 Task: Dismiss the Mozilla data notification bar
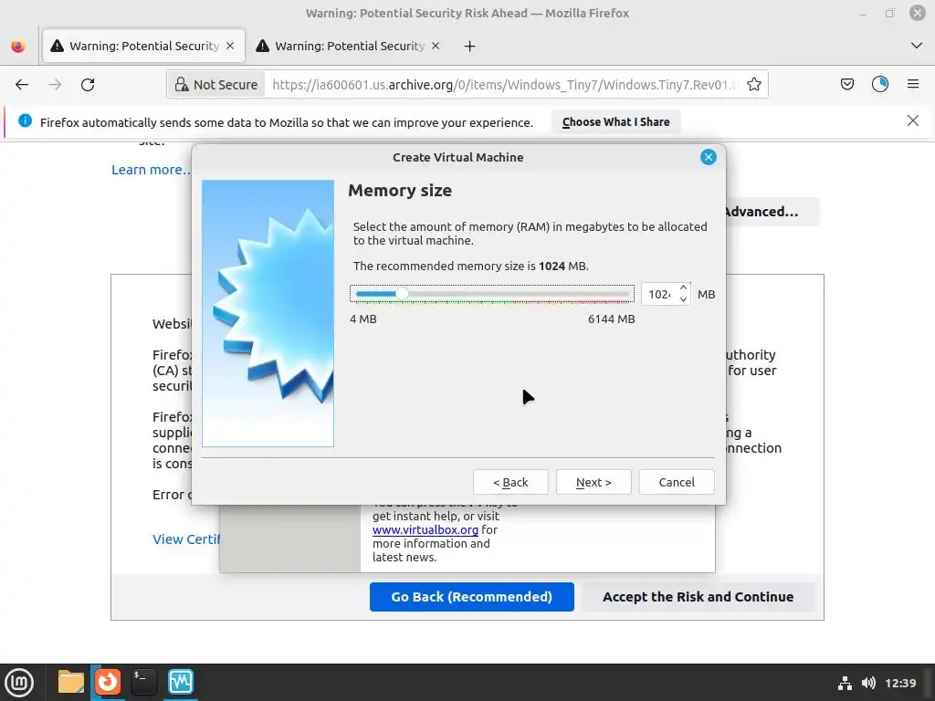coord(912,121)
